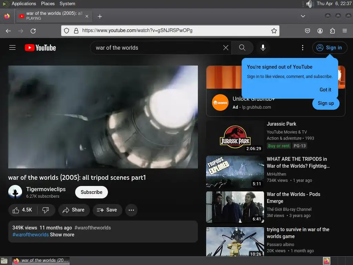The height and width of the screenshot is (265, 353).
Task: Click the Sign up ad button
Action: (x=326, y=103)
